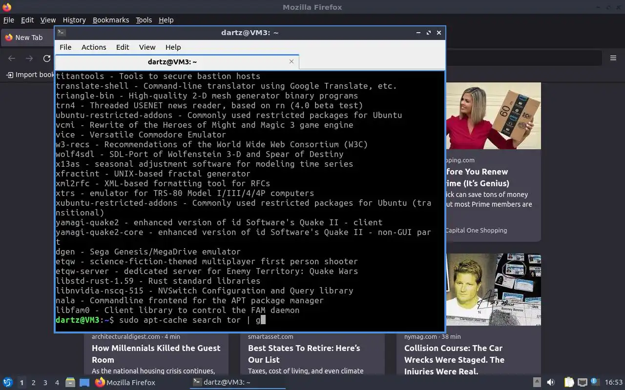Open the woman holding Amazon box thumbnail
Image resolution: width=625 pixels, height=390 pixels.
pos(493,116)
